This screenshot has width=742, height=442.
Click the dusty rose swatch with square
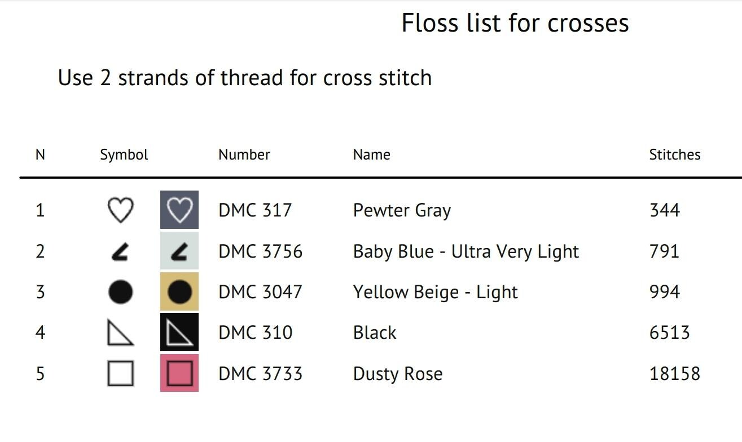pos(179,373)
